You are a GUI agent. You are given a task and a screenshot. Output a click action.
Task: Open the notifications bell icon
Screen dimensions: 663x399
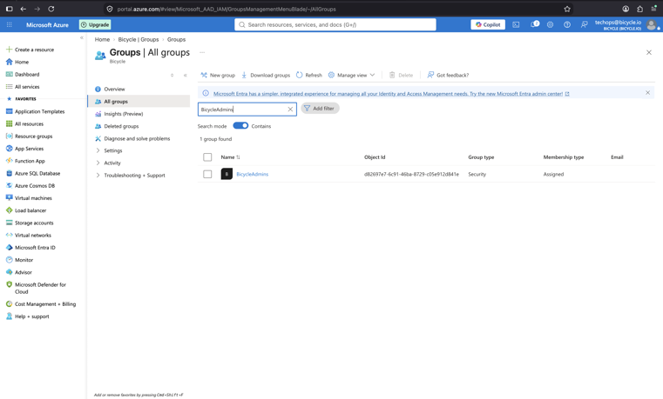point(534,24)
